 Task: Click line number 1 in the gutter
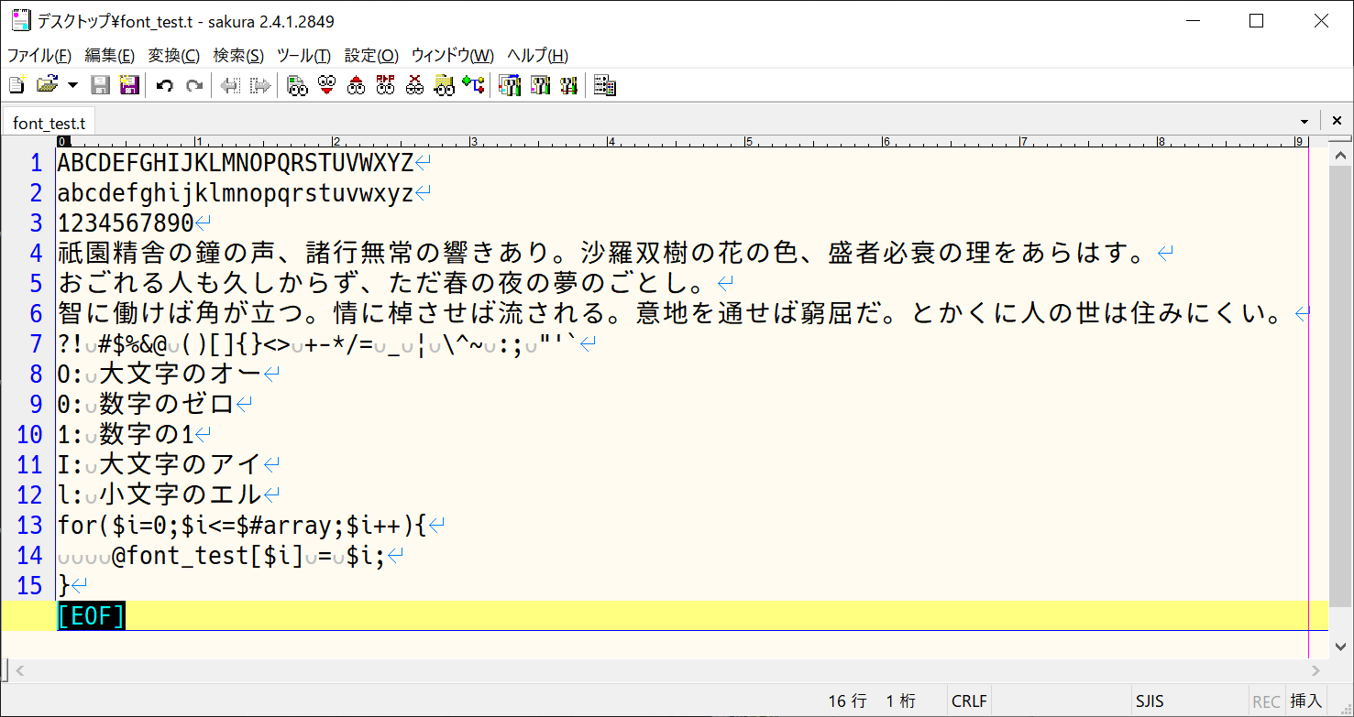tap(37, 164)
